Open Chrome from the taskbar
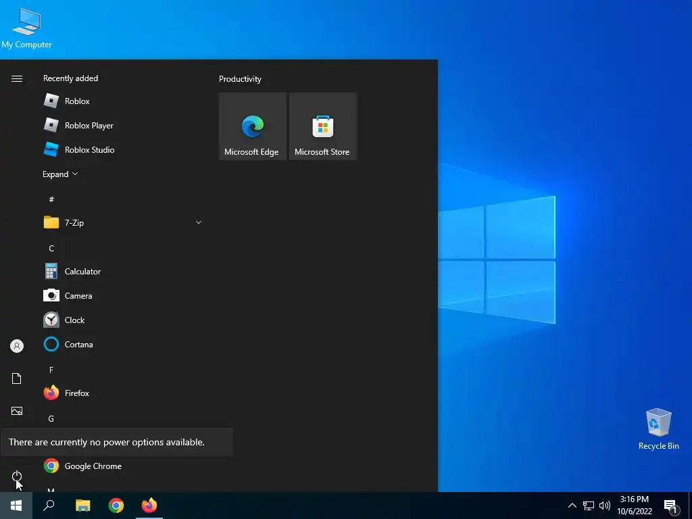The image size is (692, 519). tap(116, 505)
